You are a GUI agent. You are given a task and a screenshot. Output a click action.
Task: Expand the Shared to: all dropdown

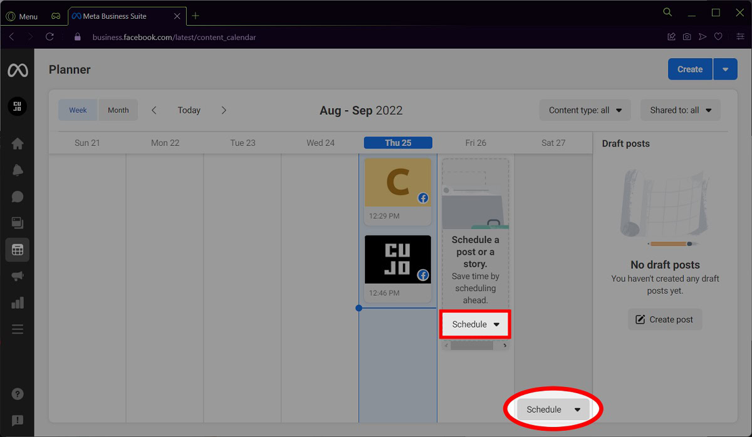click(681, 110)
